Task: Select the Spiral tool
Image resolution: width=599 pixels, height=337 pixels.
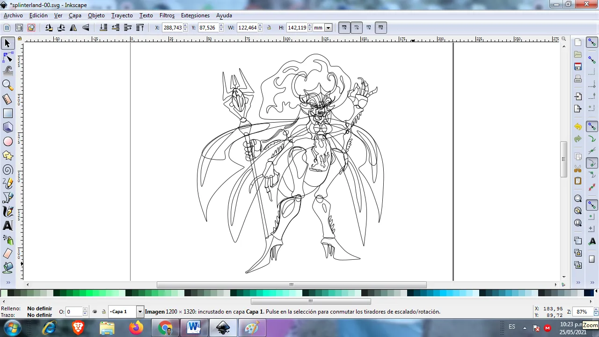Action: click(7, 169)
